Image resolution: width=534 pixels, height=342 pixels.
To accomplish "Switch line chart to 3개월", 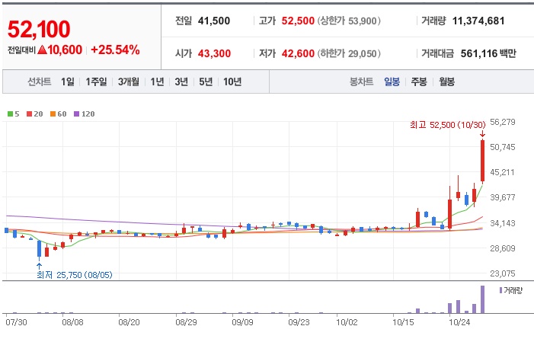I will pyautogui.click(x=129, y=82).
